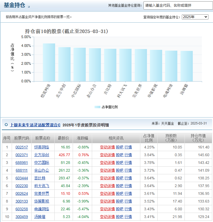Open 汤姆猫 stock name link
Image resolution: width=213 pixels, height=222 pixels.
pos(40,217)
